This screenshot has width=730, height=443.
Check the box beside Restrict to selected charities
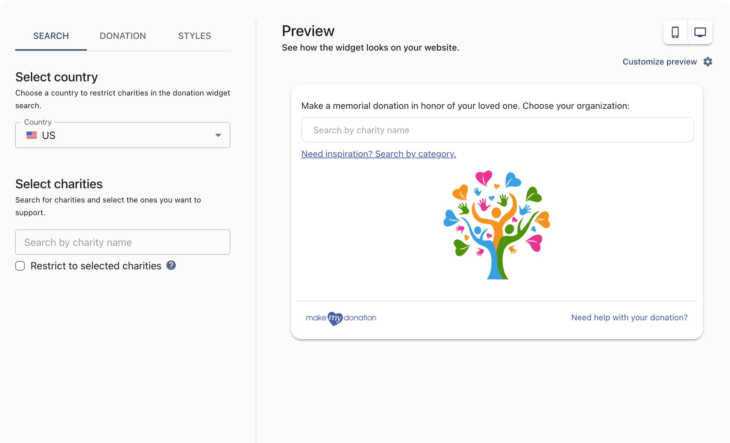click(20, 266)
